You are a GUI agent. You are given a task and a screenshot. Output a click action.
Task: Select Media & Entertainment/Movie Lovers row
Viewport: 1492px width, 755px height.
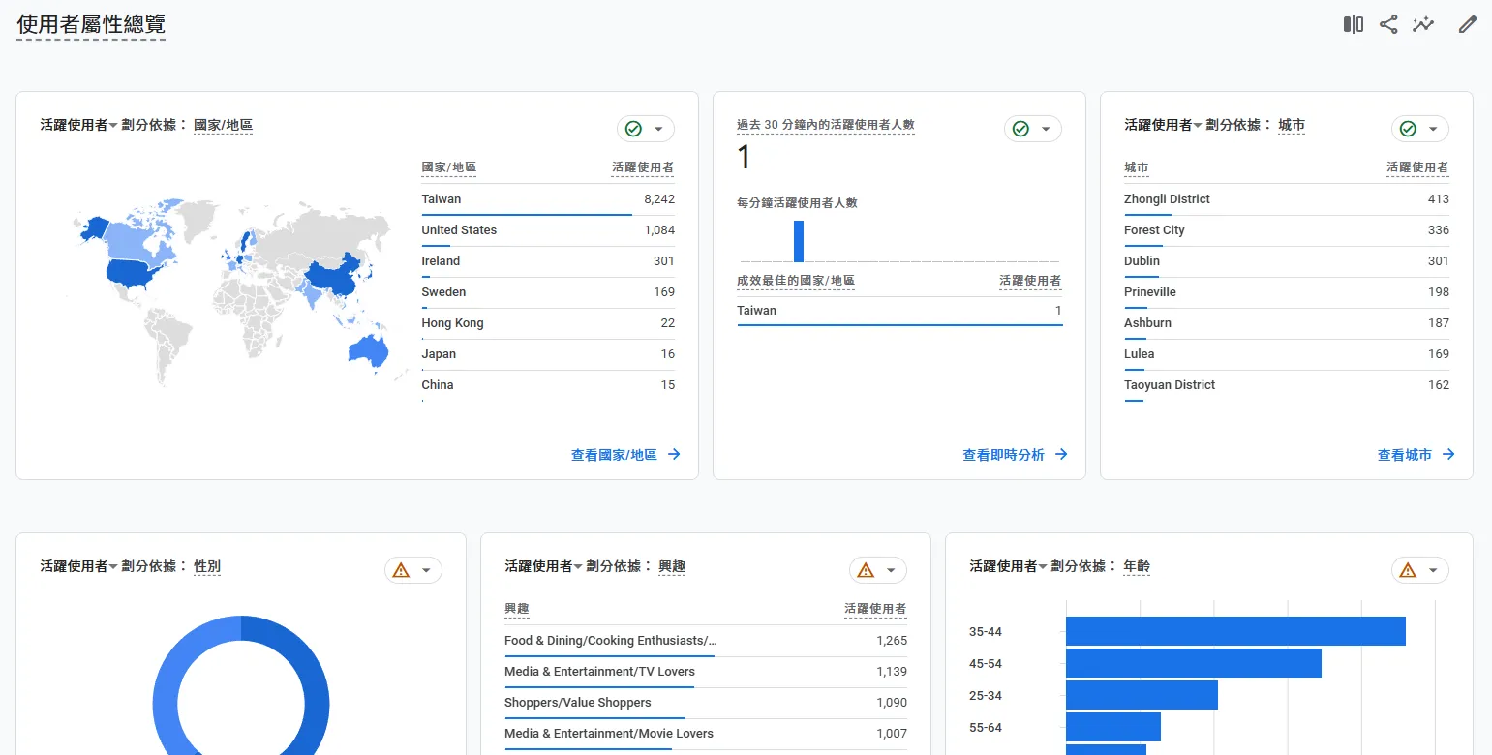click(706, 734)
